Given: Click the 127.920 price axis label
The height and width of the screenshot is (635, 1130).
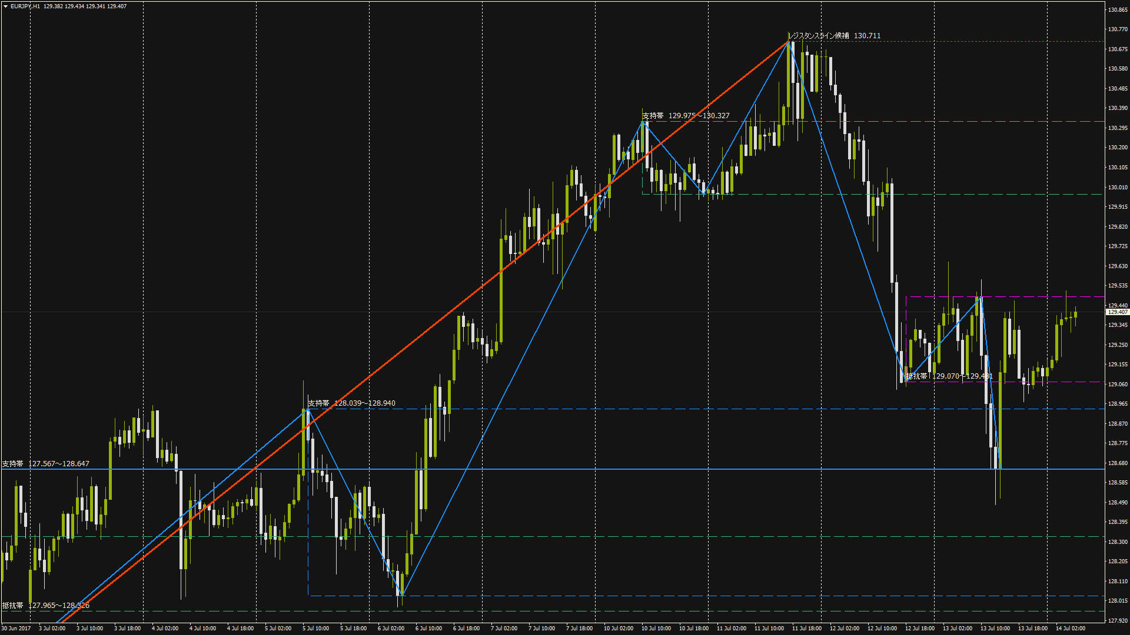Looking at the screenshot, I should point(1118,621).
